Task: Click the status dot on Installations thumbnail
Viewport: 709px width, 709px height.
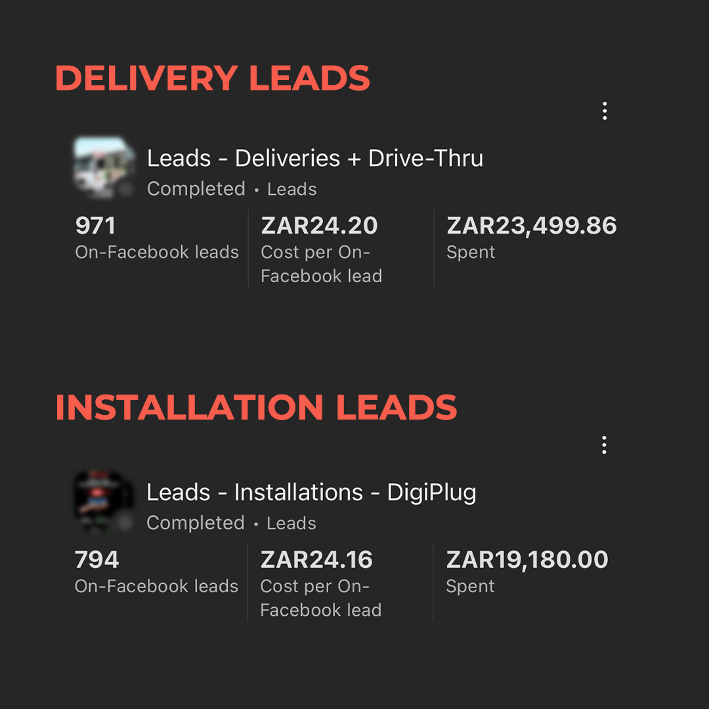Action: 125,523
